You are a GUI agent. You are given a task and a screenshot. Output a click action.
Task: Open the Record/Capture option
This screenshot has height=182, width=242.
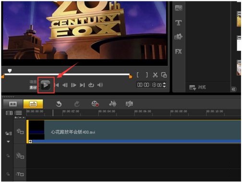coord(95,104)
